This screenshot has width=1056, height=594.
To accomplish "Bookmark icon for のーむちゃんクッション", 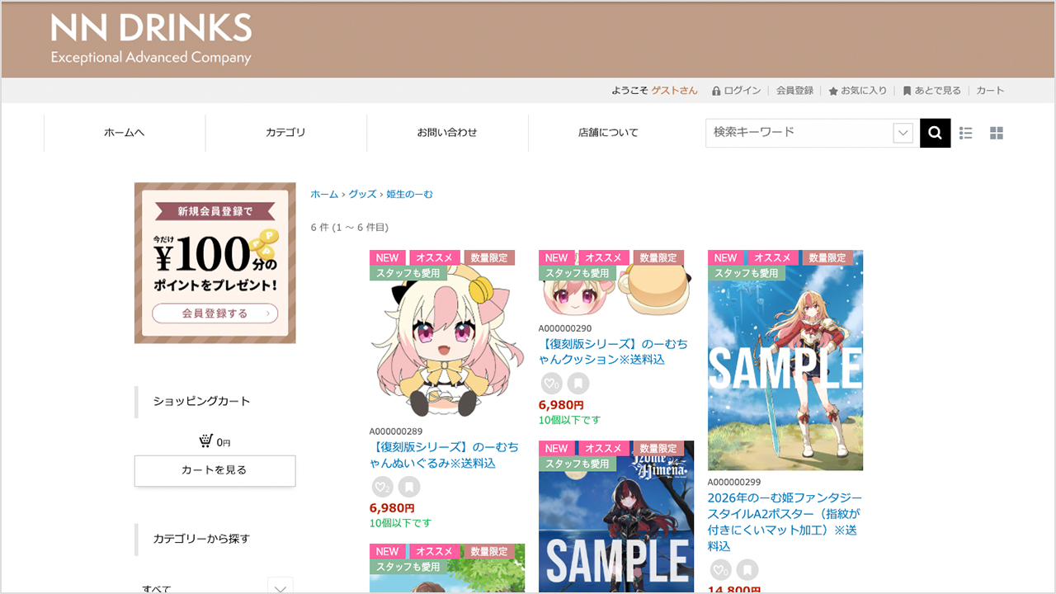I will [578, 384].
